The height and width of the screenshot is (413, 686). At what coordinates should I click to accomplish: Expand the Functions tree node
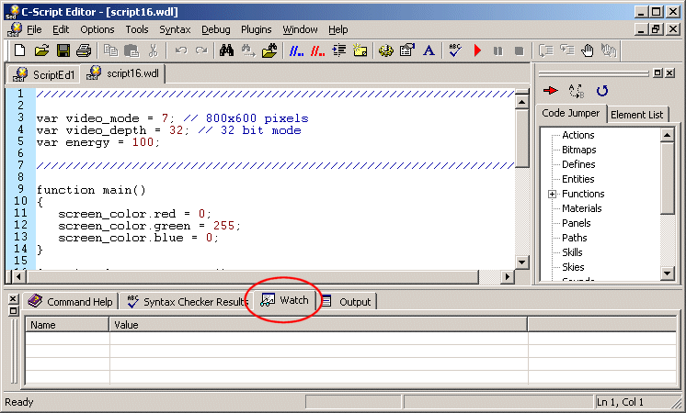pyautogui.click(x=552, y=194)
